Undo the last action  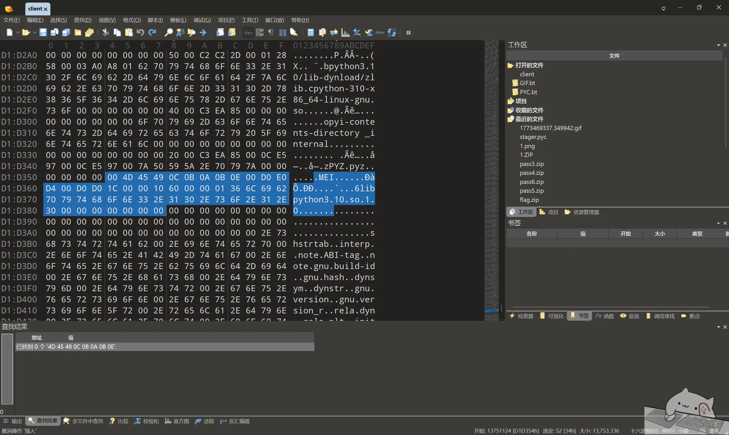point(140,32)
